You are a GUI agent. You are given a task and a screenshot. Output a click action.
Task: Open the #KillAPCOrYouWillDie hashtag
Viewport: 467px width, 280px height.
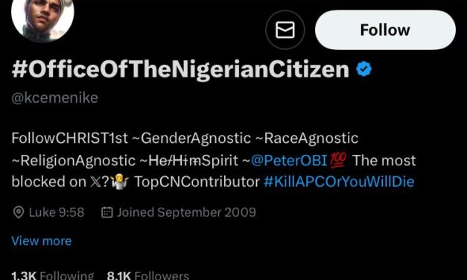tap(339, 182)
